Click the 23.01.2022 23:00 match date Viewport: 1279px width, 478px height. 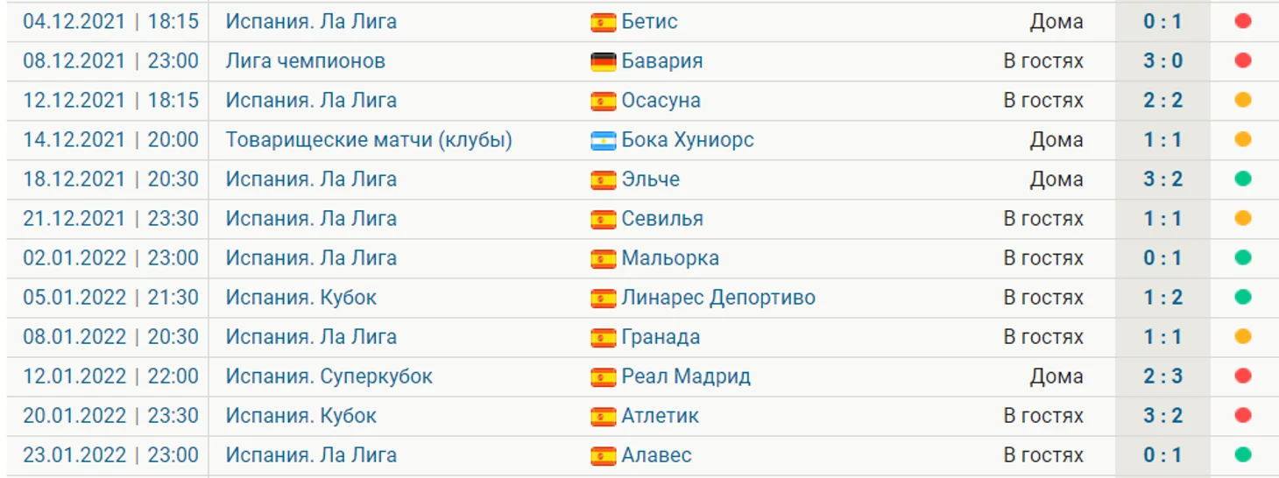[x=111, y=455]
